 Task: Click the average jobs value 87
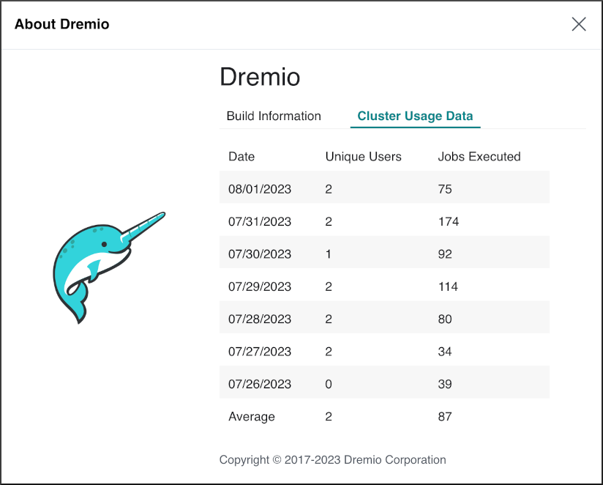point(445,416)
